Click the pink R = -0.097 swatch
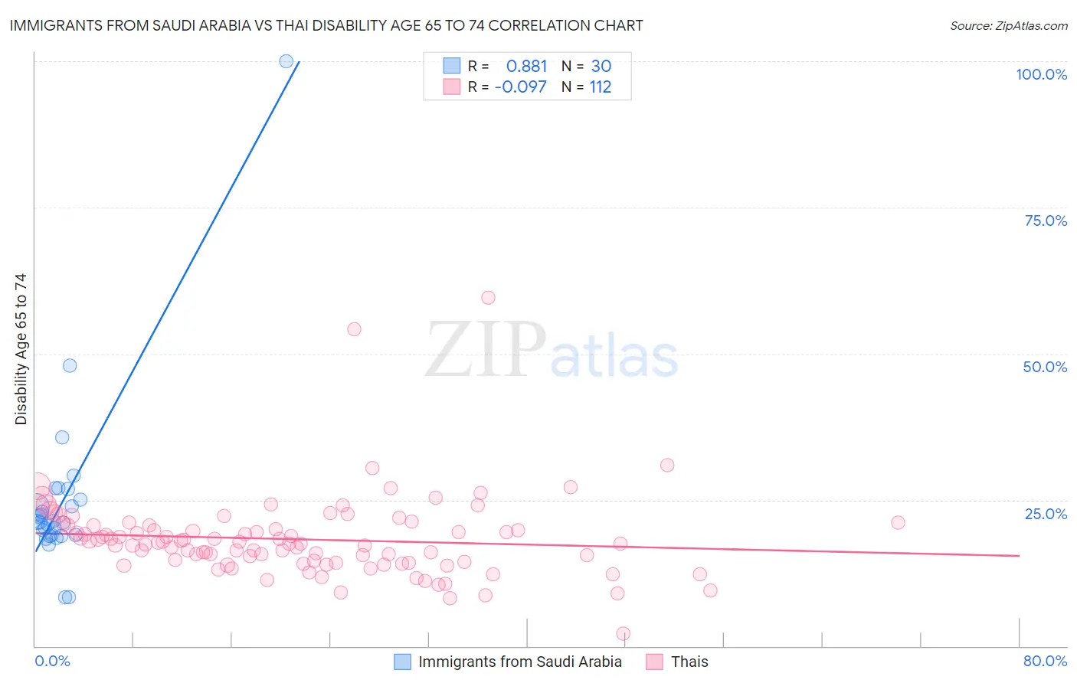1077x683 pixels. [452, 87]
